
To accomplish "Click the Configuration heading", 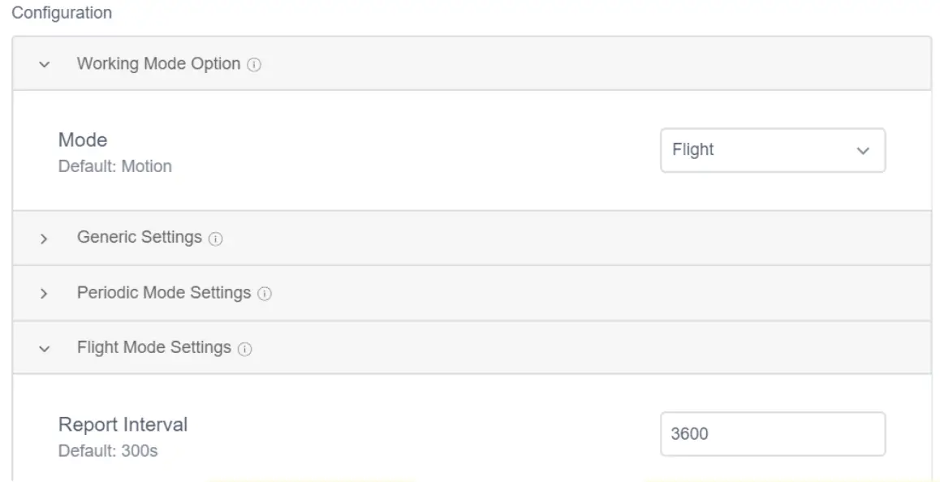I will pos(62,13).
